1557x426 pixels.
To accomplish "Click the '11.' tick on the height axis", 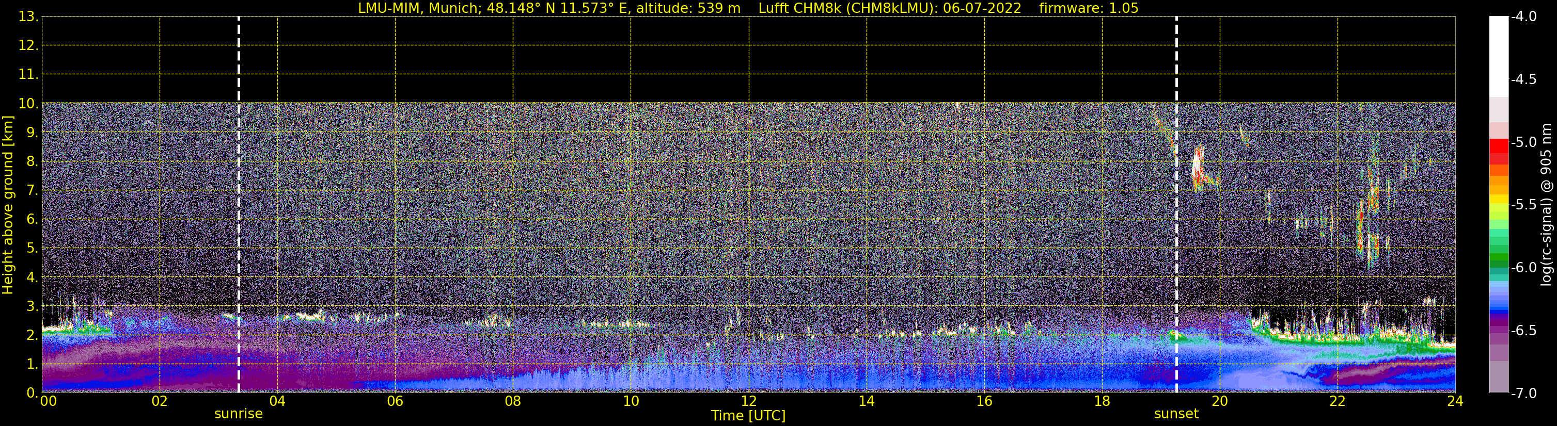I will click(x=28, y=74).
